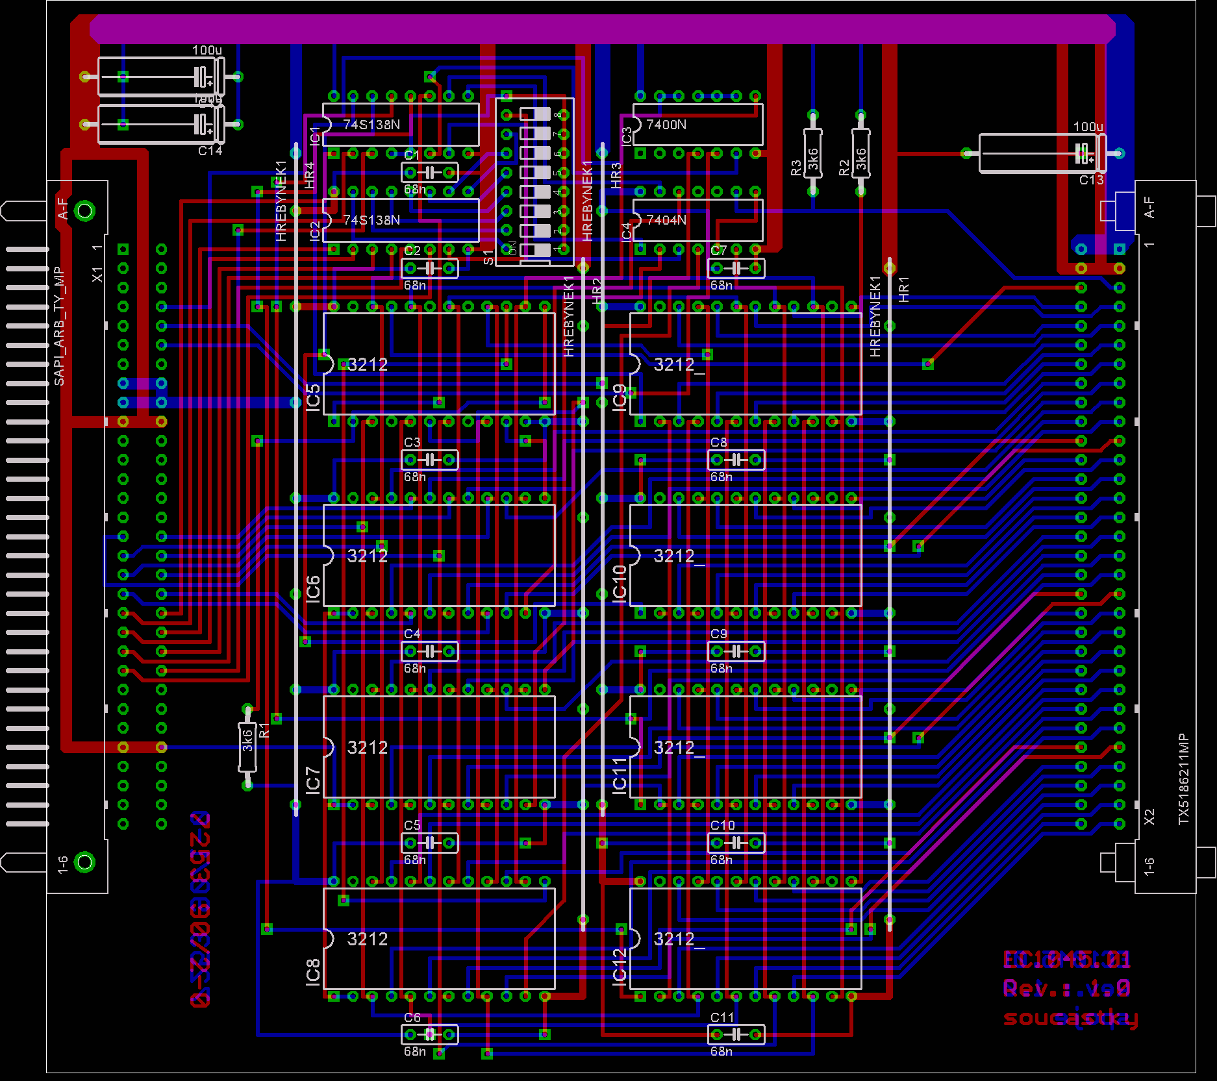Click the C14 electrolytic capacitor
This screenshot has width=1217, height=1081.
(x=161, y=124)
